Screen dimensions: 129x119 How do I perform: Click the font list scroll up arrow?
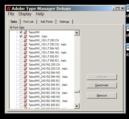[77, 33]
